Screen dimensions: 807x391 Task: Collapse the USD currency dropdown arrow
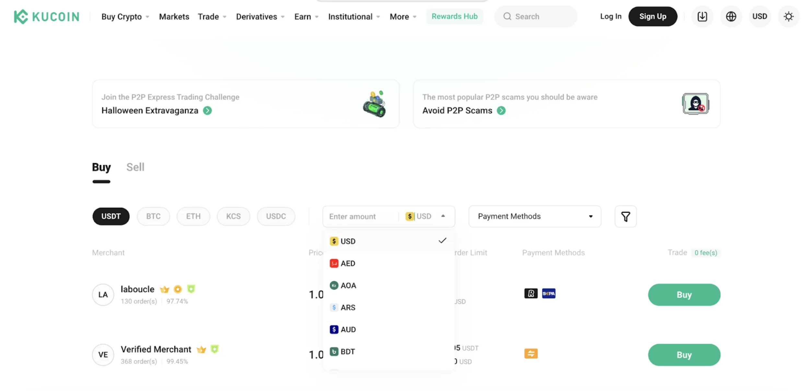[x=443, y=216]
